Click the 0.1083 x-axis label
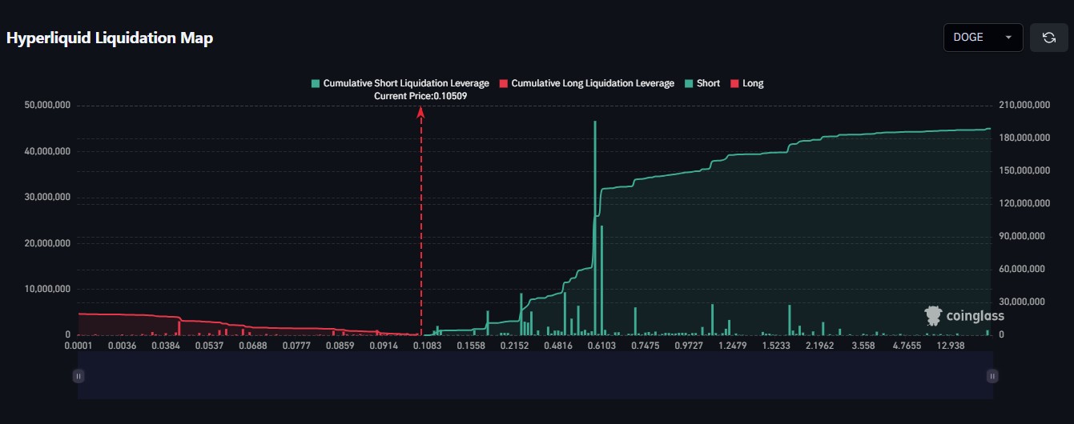 click(427, 346)
